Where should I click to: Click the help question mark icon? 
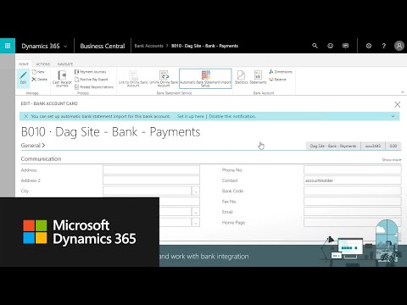pyautogui.click(x=384, y=46)
